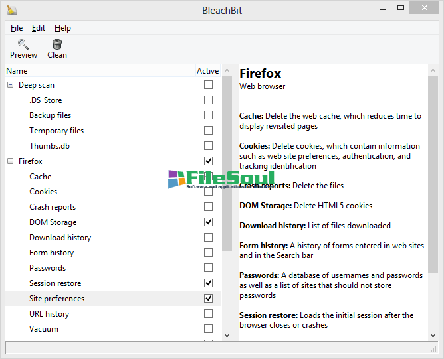Click the description pane scroll-down arrow

[433, 336]
